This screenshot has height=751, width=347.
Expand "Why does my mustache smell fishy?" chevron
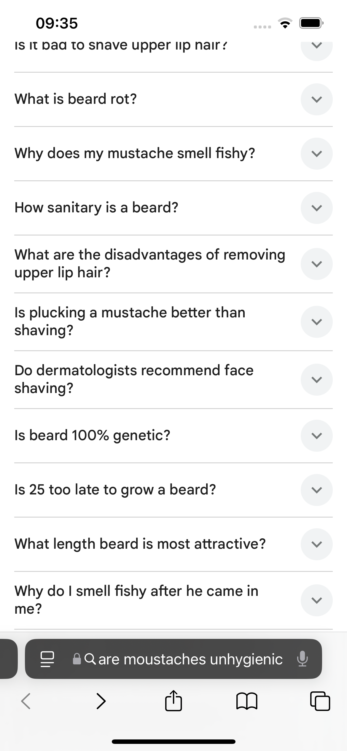pos(316,154)
